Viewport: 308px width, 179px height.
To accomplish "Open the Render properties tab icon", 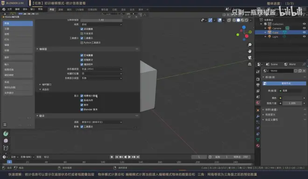I will (x=258, y=79).
